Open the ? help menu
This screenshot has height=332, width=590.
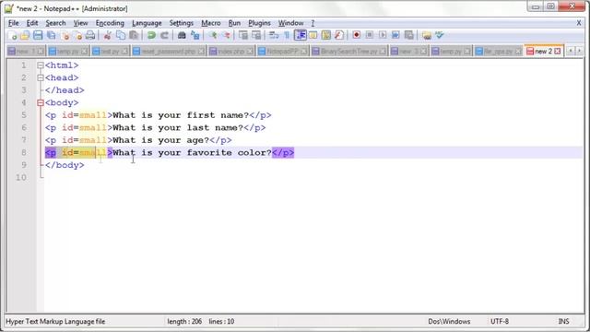coord(313,23)
